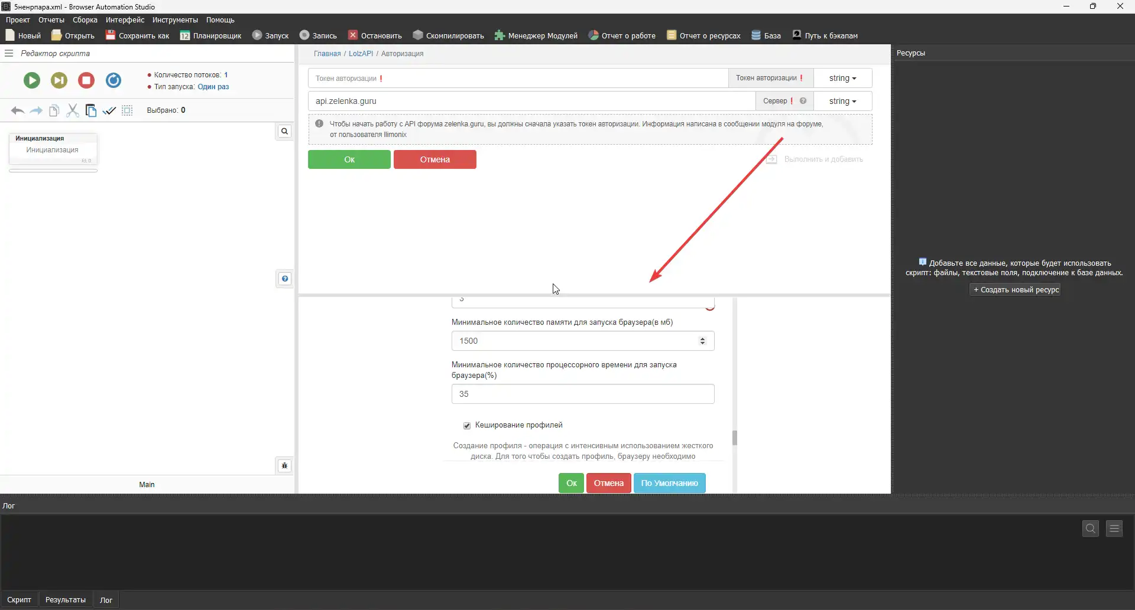
Task: Click the New project toolbar button
Action: 23,35
